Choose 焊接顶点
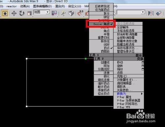This screenshot has height=127, width=165. [104, 90]
